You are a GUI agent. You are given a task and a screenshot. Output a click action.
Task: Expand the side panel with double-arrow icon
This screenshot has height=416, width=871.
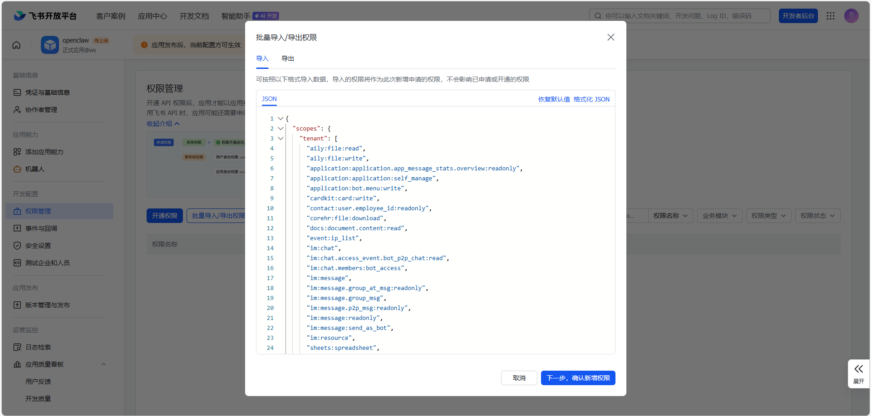858,373
